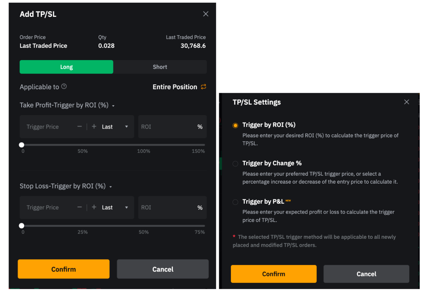Click minus stepper in Take Profit trigger price
Screen dimensions: 422x293
pyautogui.click(x=79, y=127)
